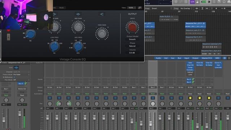The image size is (231, 130).
Task: Click the MIDI channel filter in the mixer
Action: point(217,58)
